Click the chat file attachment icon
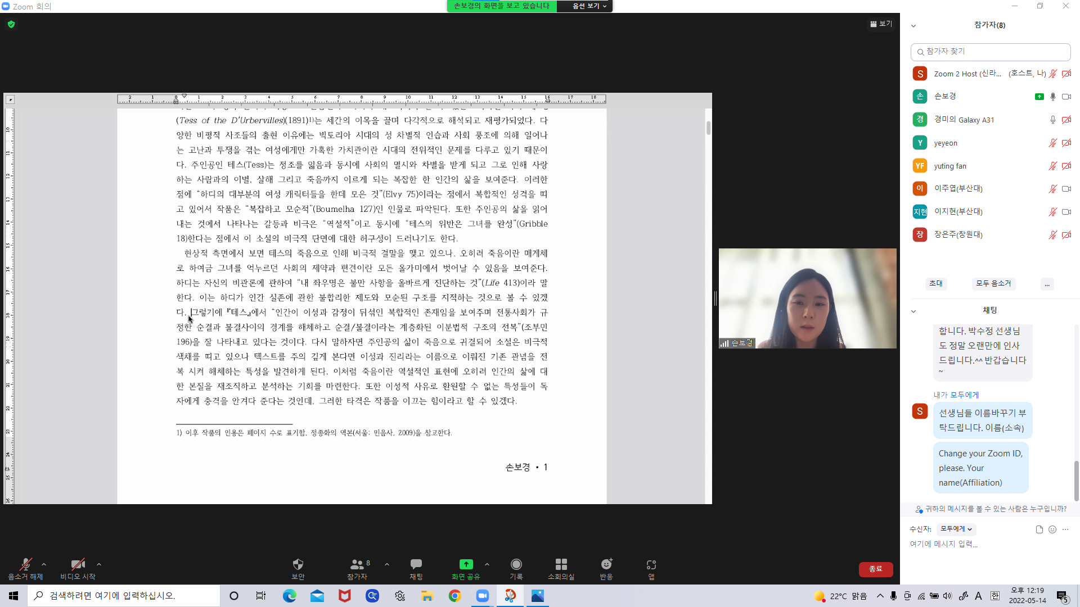 point(1039,529)
